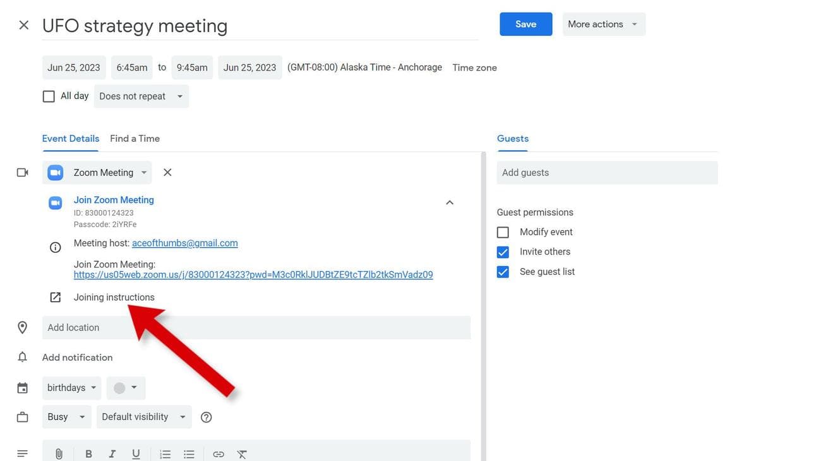This screenshot has width=821, height=461.
Task: Open the Joining instructions link
Action: [x=114, y=297]
